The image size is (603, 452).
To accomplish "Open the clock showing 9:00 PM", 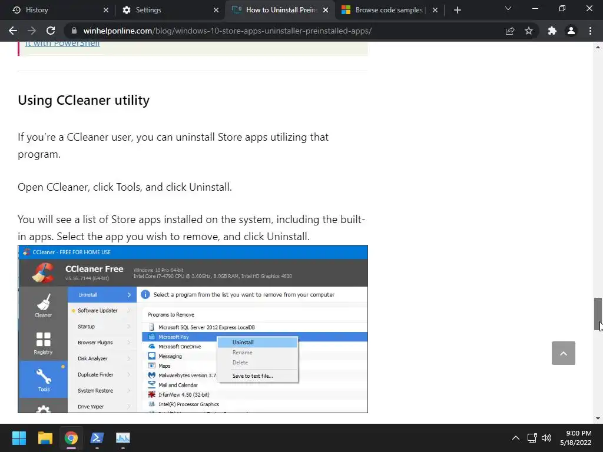I will click(576, 438).
